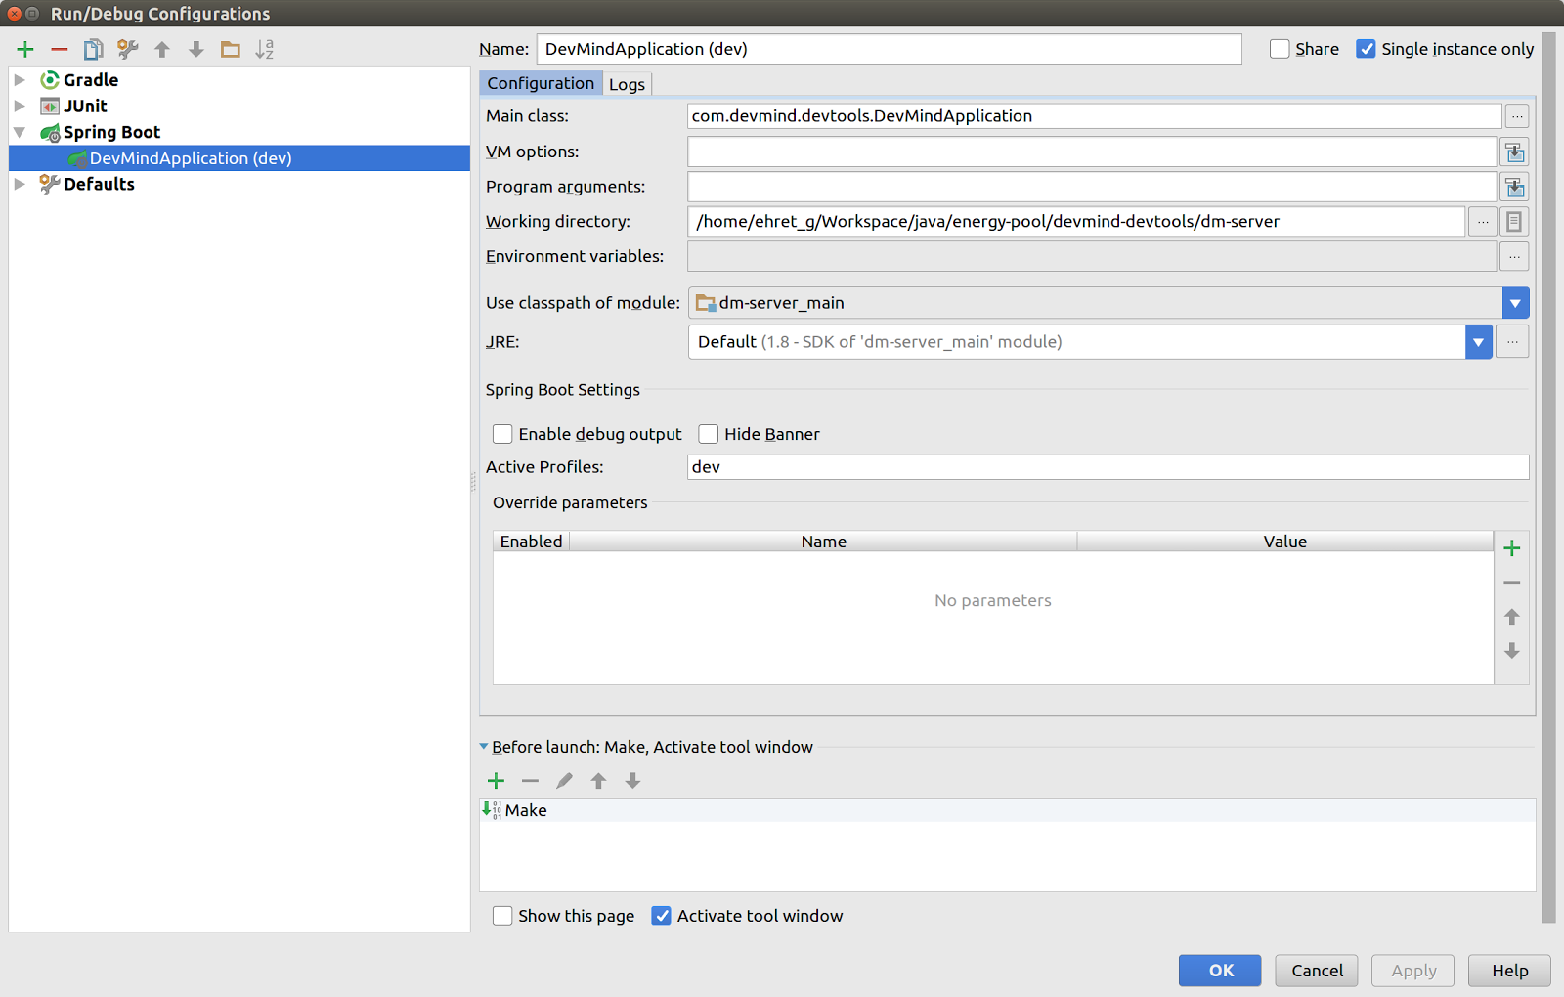The height and width of the screenshot is (997, 1564).
Task: Click the Working directory path field
Action: tap(1076, 222)
